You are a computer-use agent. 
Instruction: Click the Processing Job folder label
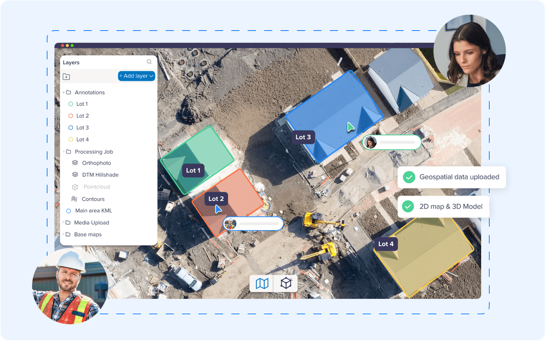coord(94,152)
